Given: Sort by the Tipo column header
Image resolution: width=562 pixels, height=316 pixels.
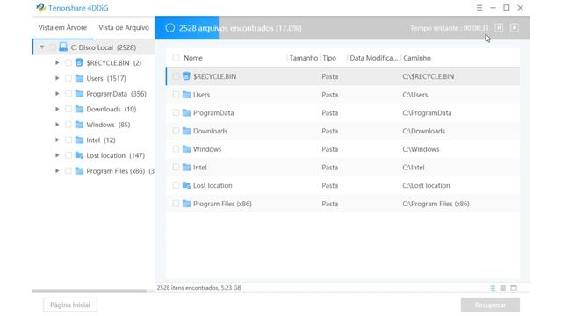Looking at the screenshot, I should click(x=329, y=58).
